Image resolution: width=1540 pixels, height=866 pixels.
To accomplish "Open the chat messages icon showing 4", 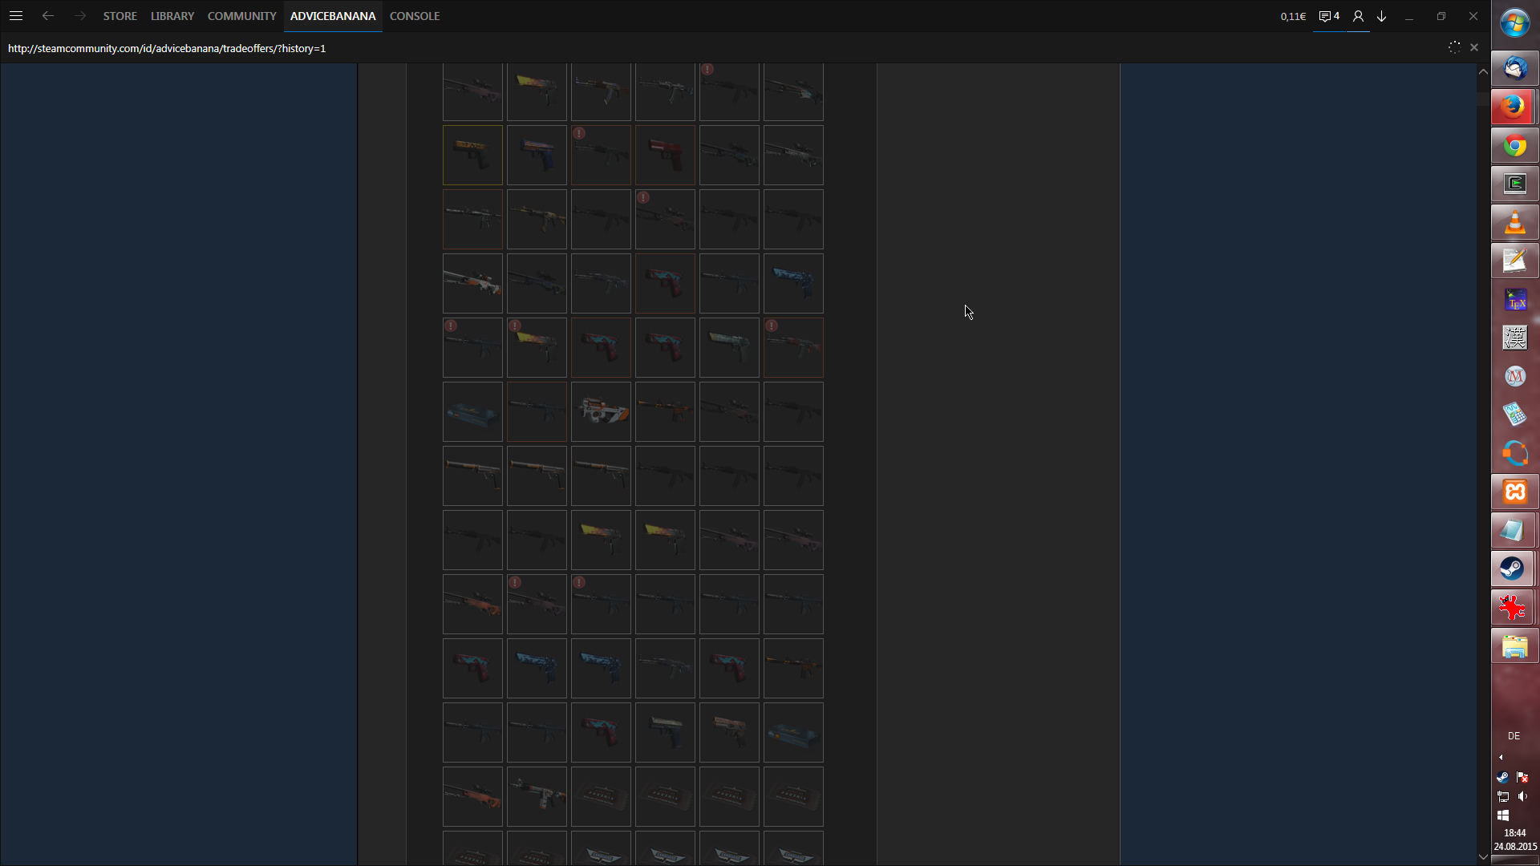I will (x=1329, y=16).
